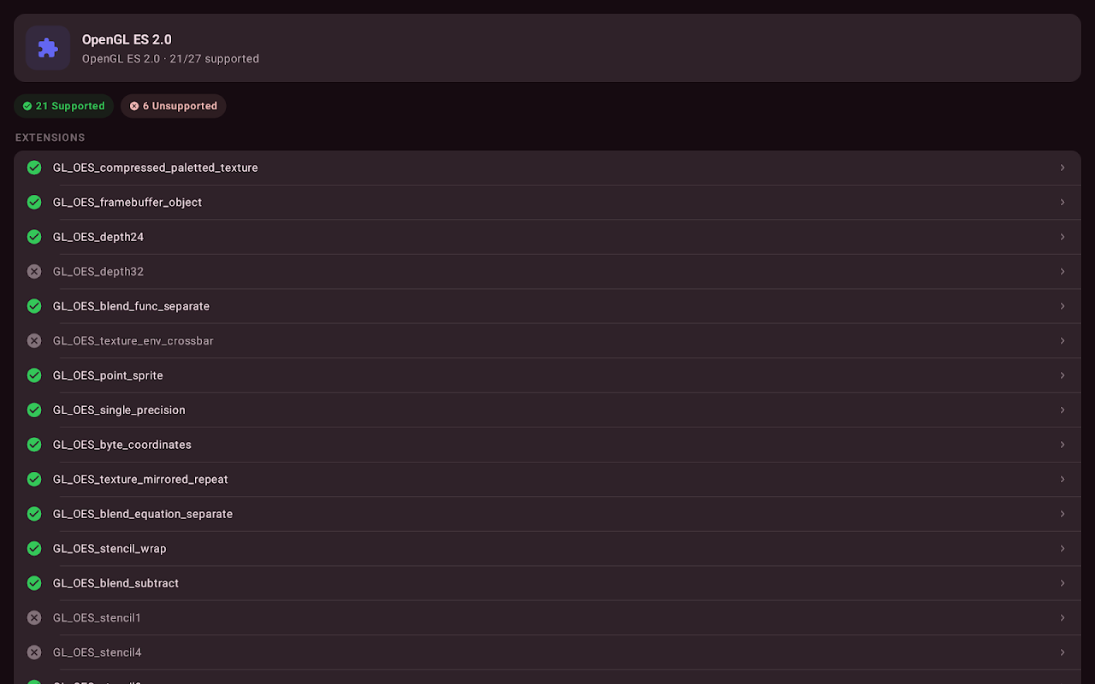Screen dimensions: 1095x684
Task: Open chevron for GL_OES_stencil_wrap row
Action: pyautogui.click(x=1062, y=548)
